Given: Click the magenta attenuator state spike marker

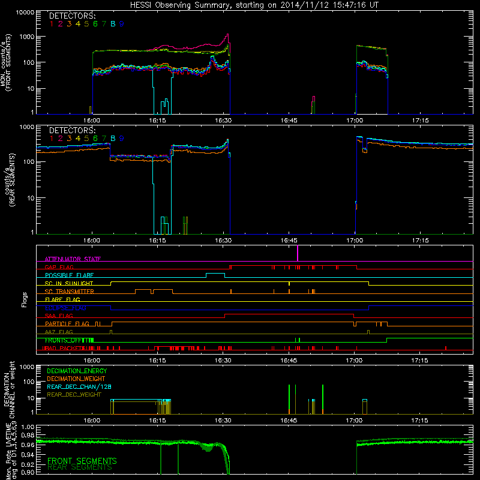Looking at the screenshot, I should click(298, 253).
